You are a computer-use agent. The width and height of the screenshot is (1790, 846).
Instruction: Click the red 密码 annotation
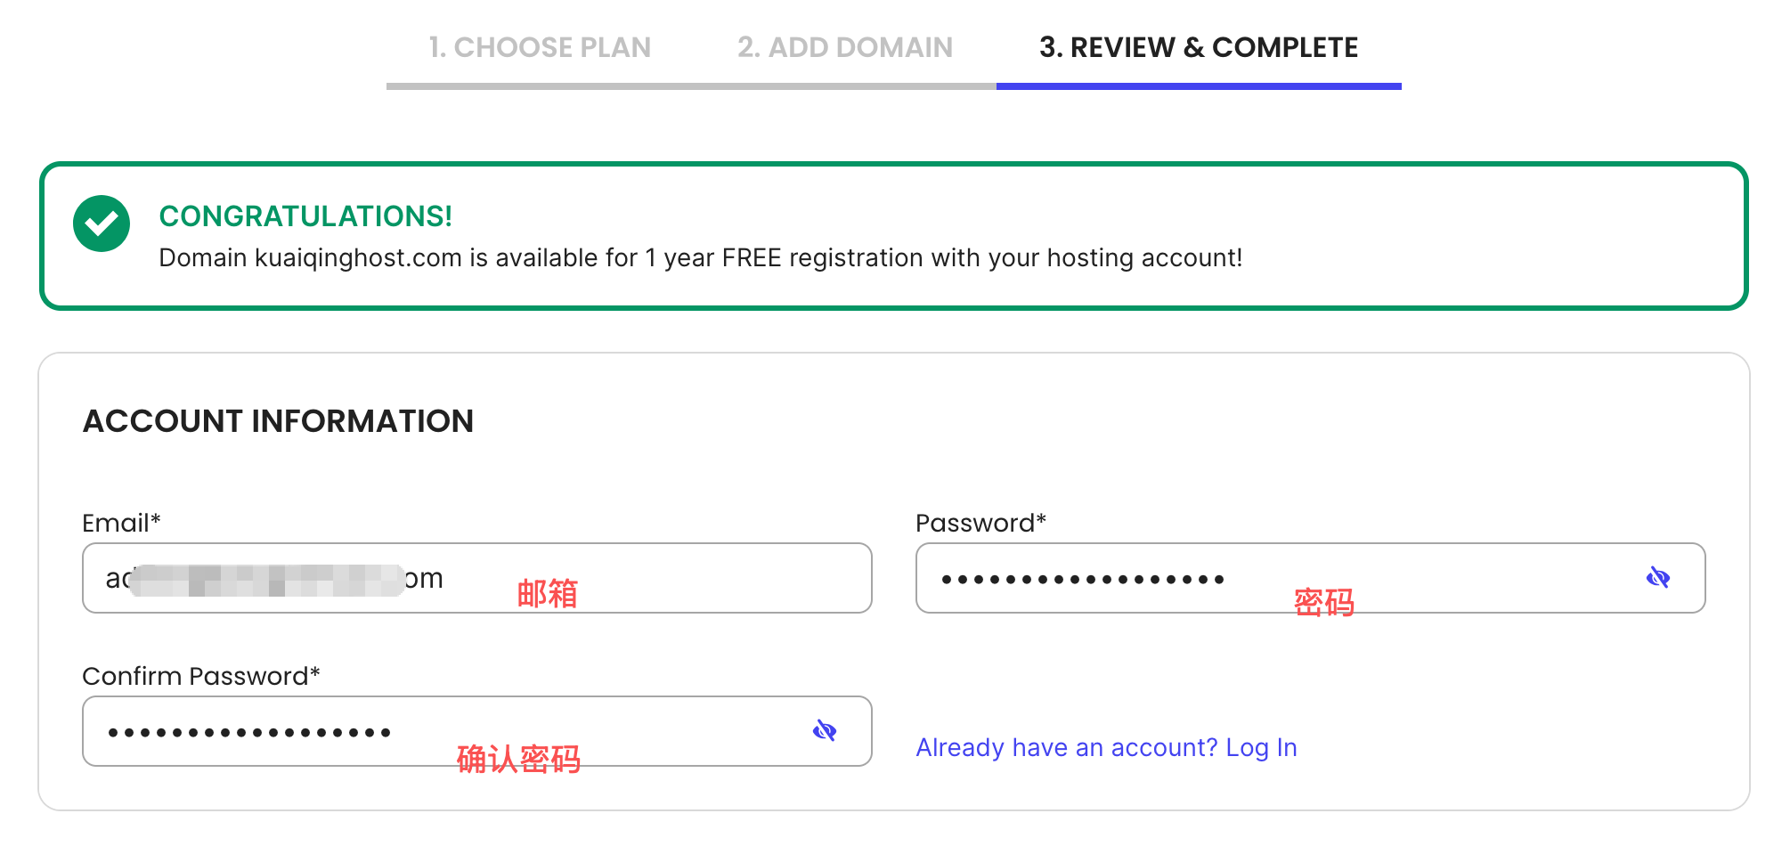pyautogui.click(x=1323, y=603)
